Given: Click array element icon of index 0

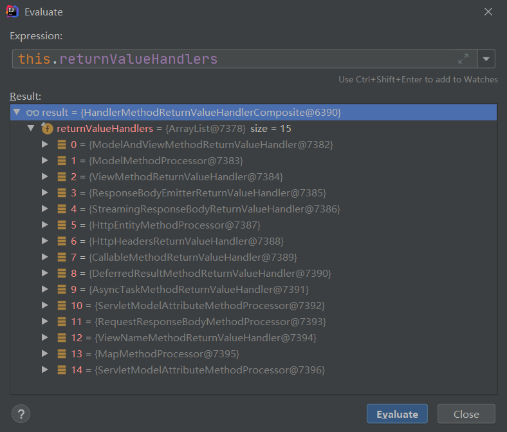Looking at the screenshot, I should click(x=62, y=144).
